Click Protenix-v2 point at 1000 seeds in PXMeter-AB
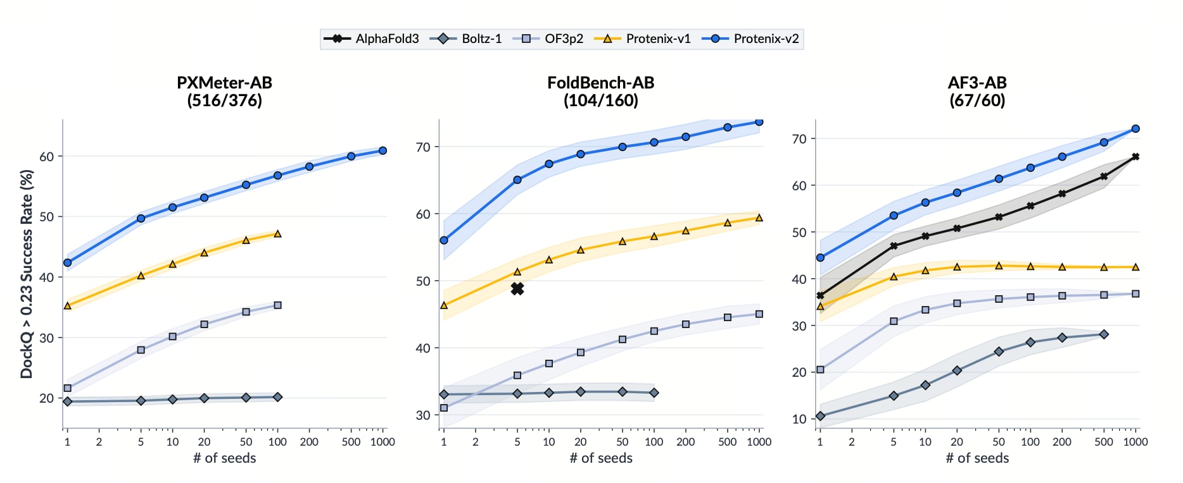 pos(383,150)
